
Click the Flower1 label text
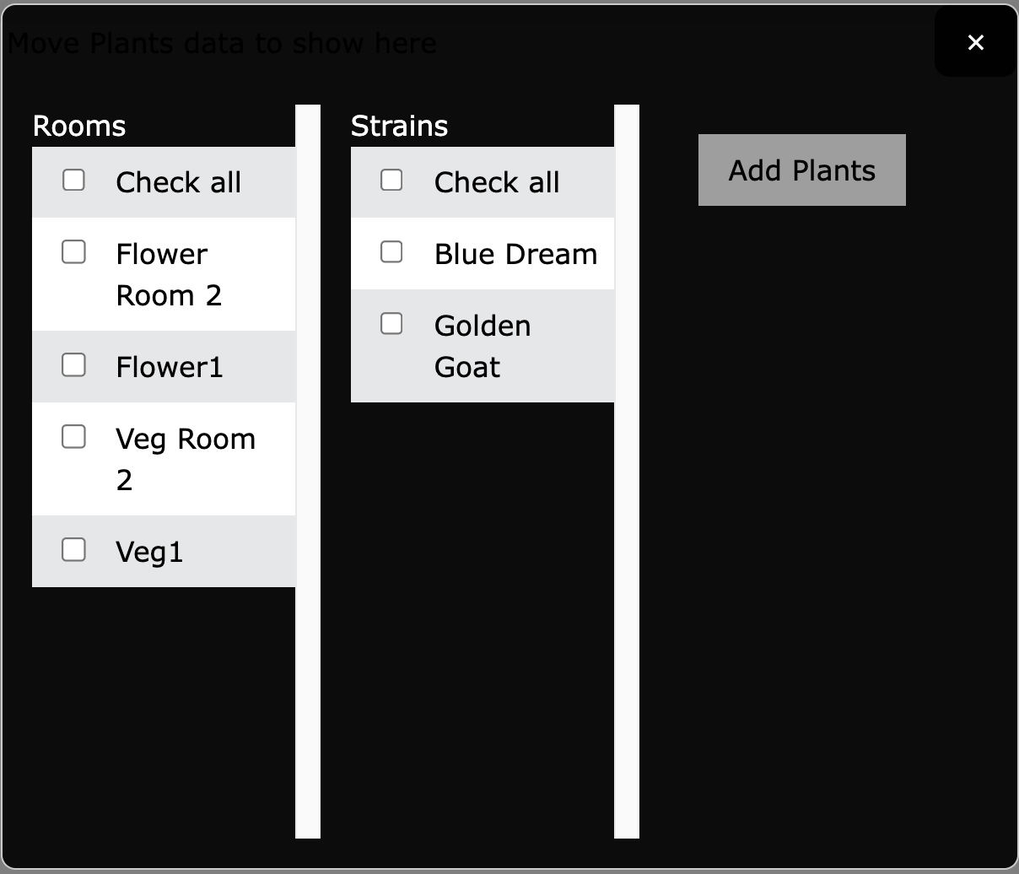click(x=170, y=367)
